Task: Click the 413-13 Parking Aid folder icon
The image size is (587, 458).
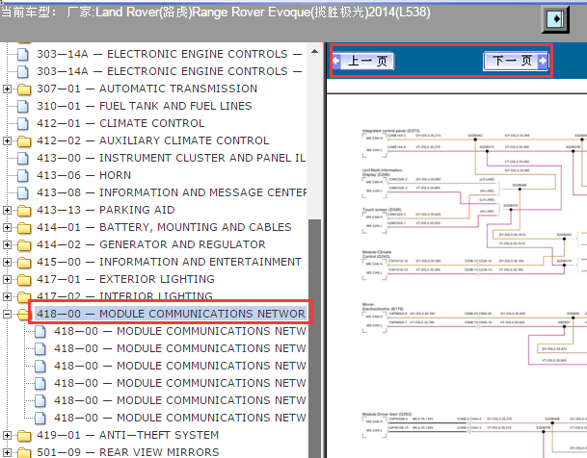Action: point(24,211)
